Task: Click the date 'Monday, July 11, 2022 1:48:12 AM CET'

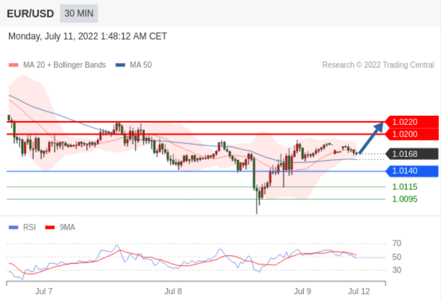Action: (x=87, y=36)
